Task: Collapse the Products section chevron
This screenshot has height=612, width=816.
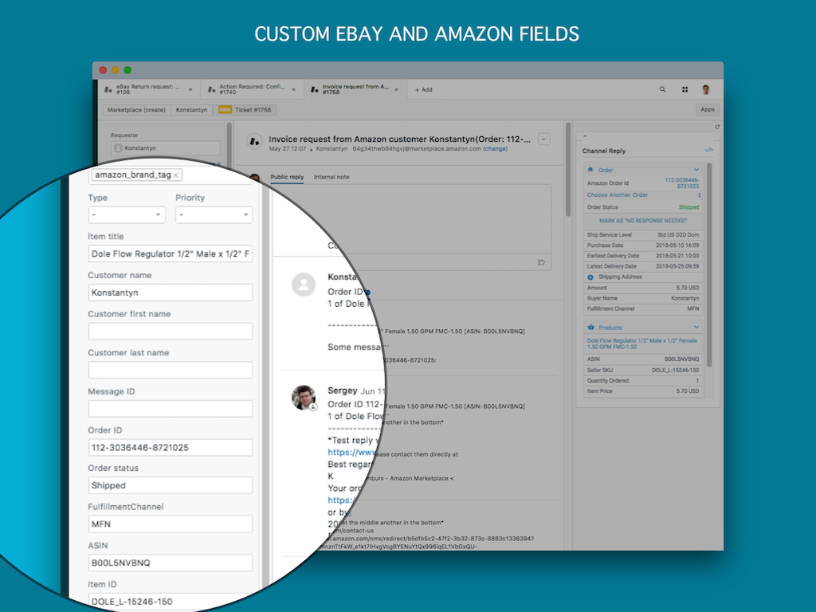Action: (x=696, y=328)
